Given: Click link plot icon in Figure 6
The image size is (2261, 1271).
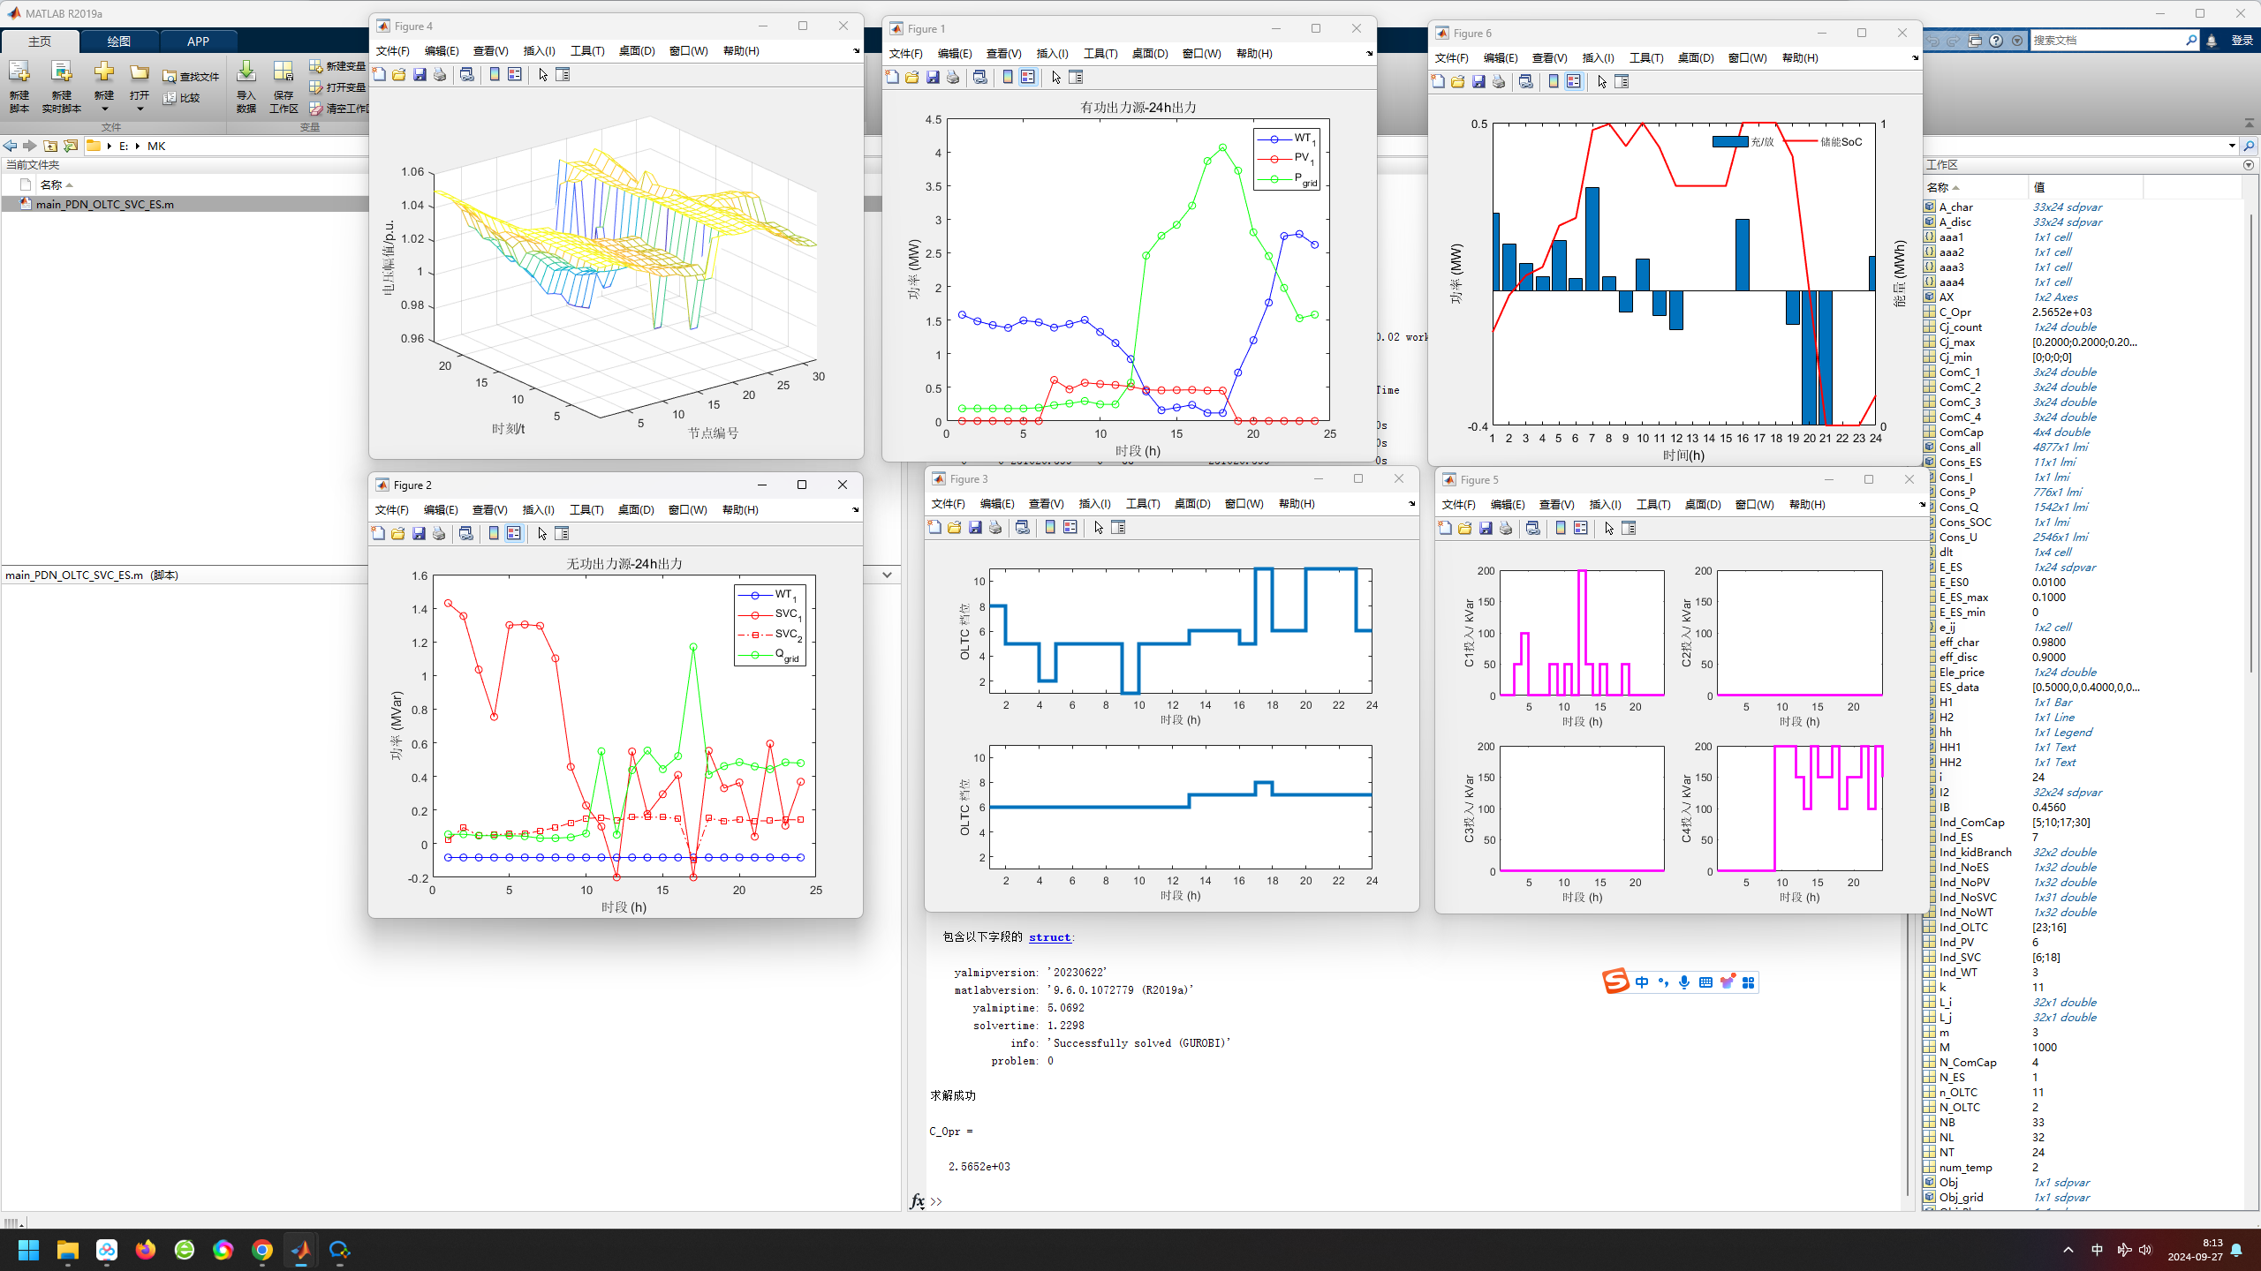Looking at the screenshot, I should [x=1525, y=82].
